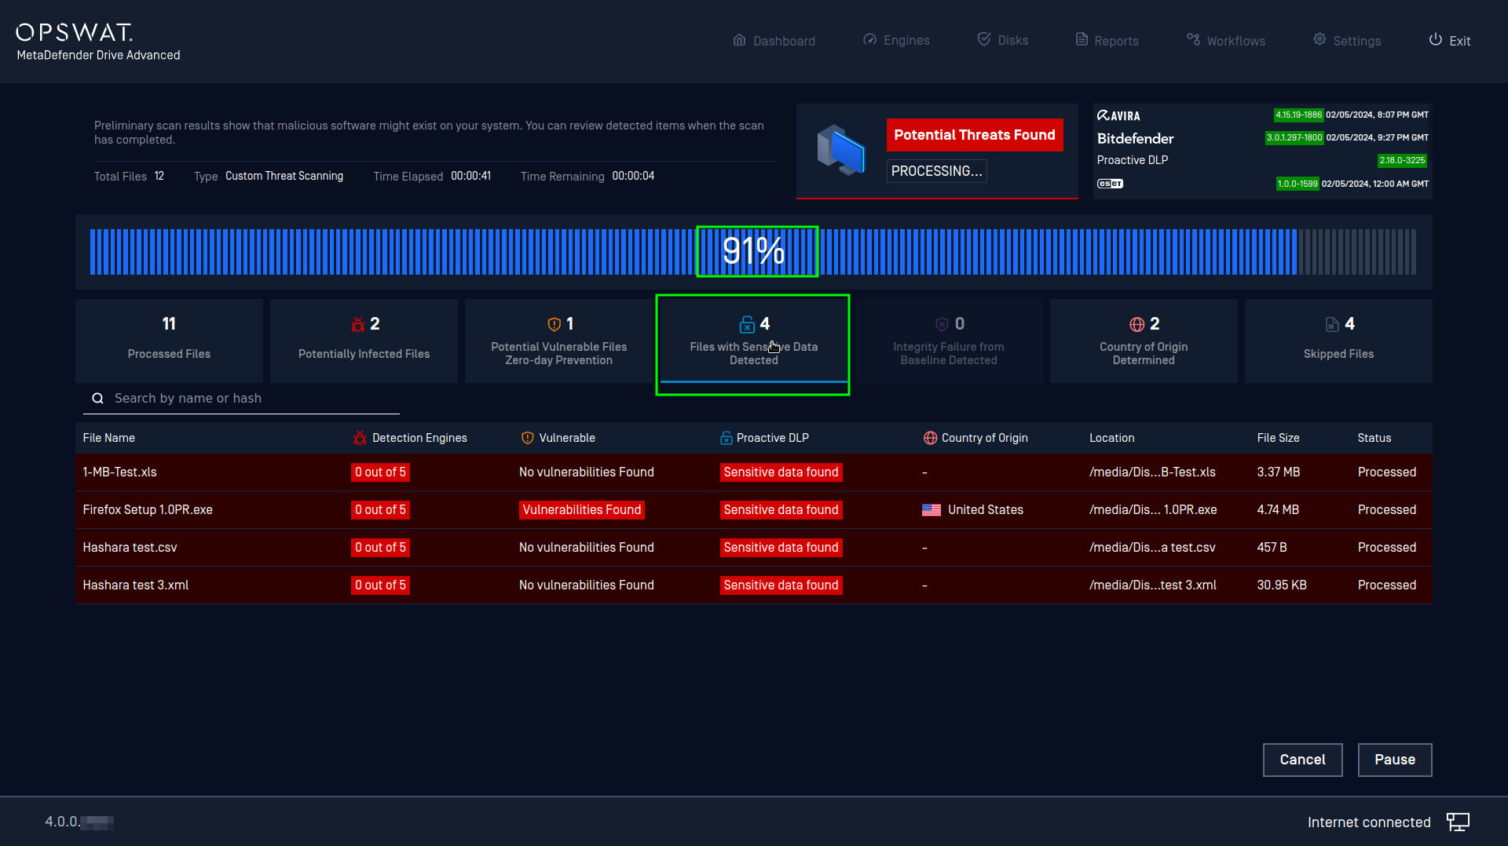The width and height of the screenshot is (1508, 846).
Task: Click the Reports document icon
Action: (1082, 39)
